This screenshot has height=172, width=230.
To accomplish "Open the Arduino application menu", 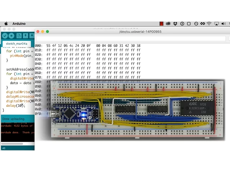I will pos(19,24).
